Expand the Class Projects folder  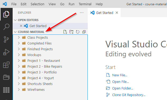point(19,37)
